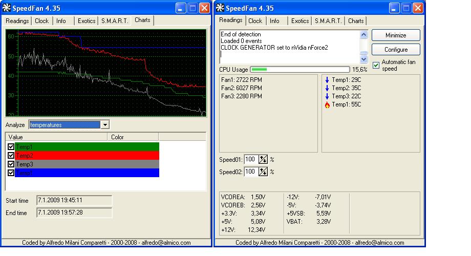This screenshot has height=256, width=471.
Task: Click Fan1: 2722 RPM reading
Action: [x=242, y=80]
